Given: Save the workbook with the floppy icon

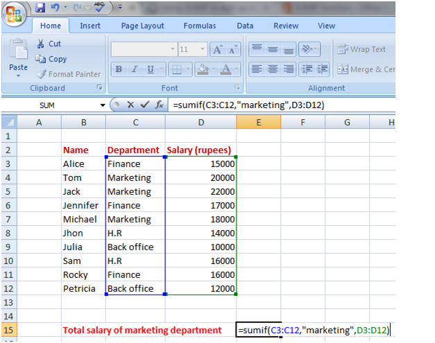Looking at the screenshot, I should (40, 8).
